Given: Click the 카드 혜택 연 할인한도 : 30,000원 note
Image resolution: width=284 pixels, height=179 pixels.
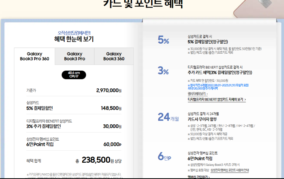Looking at the screenshot, I should pos(208,81).
